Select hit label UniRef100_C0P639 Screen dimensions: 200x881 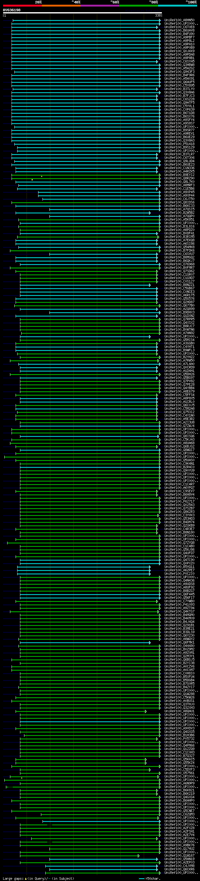[x=179, y=110]
